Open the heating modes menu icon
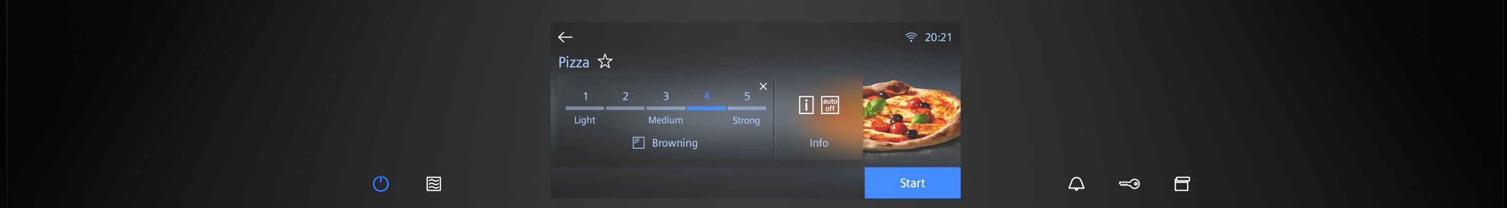Image resolution: width=1507 pixels, height=208 pixels. (x=433, y=184)
